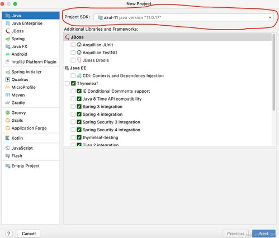Check thymeleaf-testing checkbox
The image size is (279, 238).
point(73,137)
